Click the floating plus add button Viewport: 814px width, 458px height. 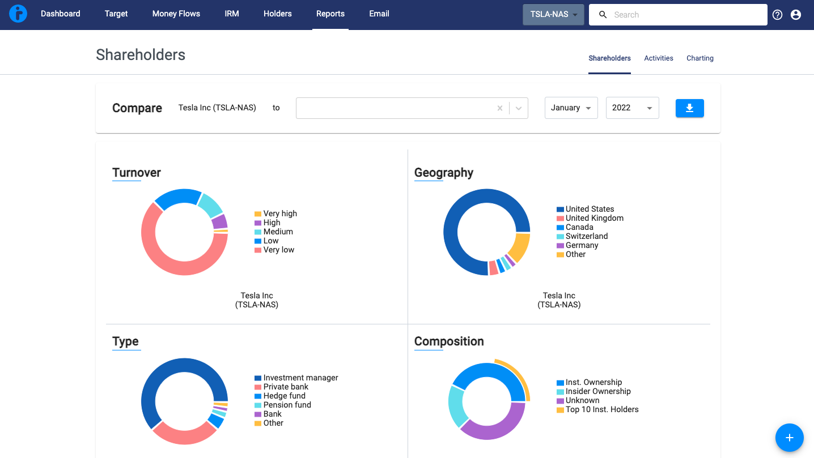click(x=789, y=438)
